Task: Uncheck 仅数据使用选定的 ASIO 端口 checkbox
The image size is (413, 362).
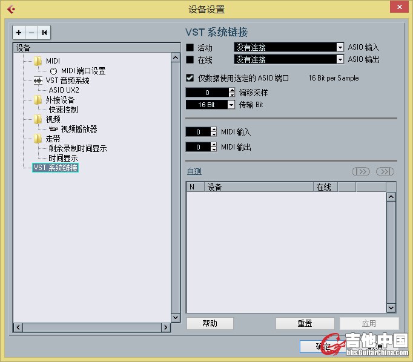Action: pos(190,78)
